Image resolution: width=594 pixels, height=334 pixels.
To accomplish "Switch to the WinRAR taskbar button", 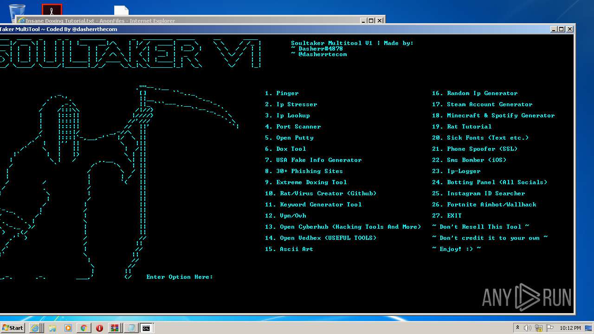I will coord(115,328).
